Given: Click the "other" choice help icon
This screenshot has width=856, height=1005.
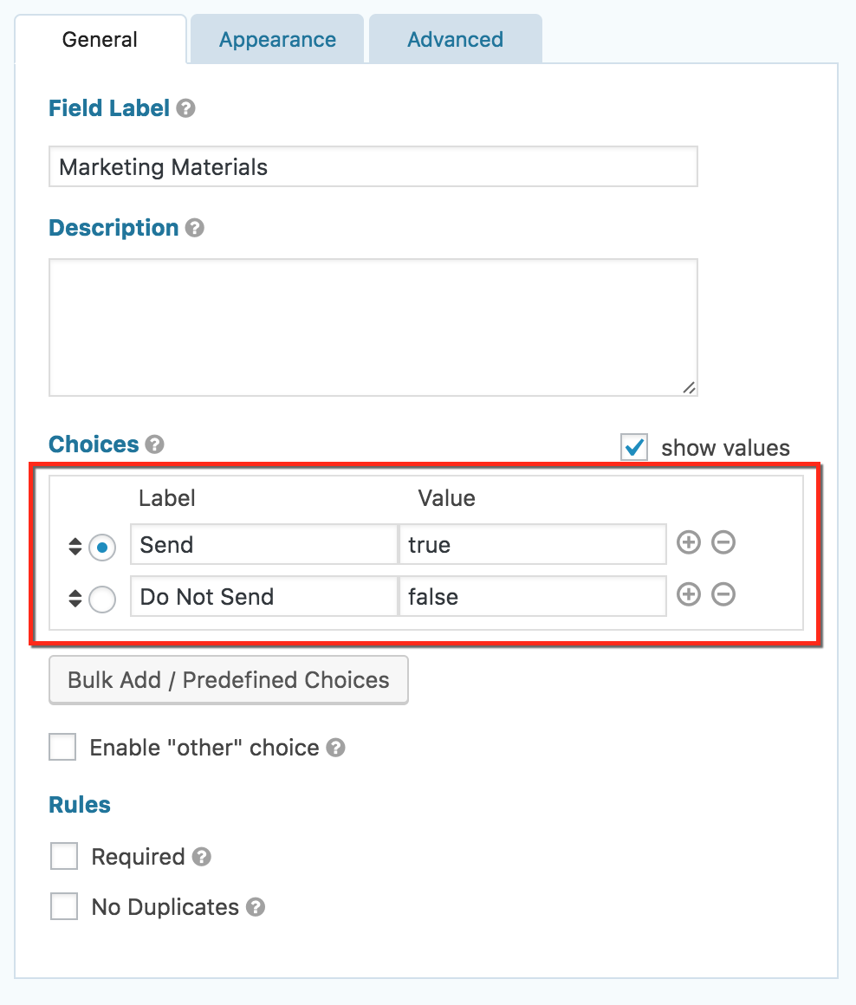Looking at the screenshot, I should tap(336, 749).
